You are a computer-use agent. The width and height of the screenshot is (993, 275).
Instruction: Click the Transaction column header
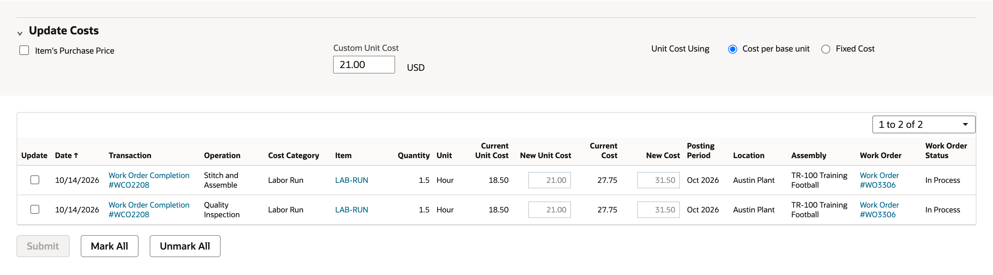tap(130, 155)
